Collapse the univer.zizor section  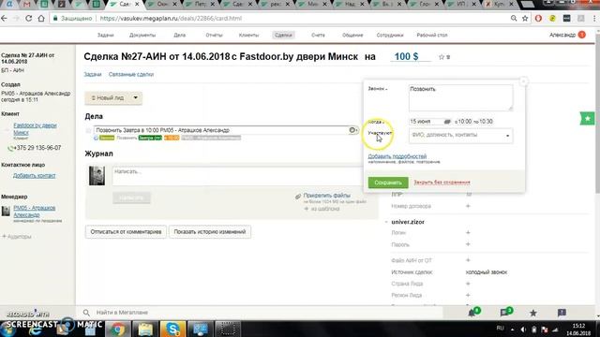(x=386, y=222)
